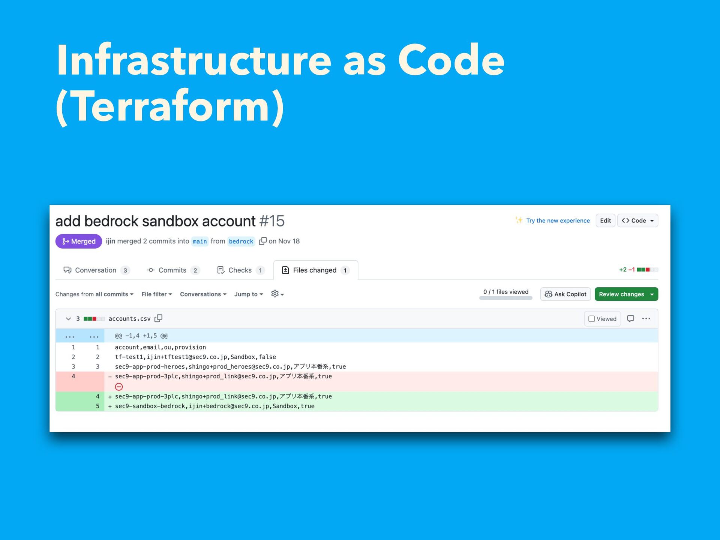Open three-dot file options menu
This screenshot has width=720, height=540.
[x=646, y=319]
